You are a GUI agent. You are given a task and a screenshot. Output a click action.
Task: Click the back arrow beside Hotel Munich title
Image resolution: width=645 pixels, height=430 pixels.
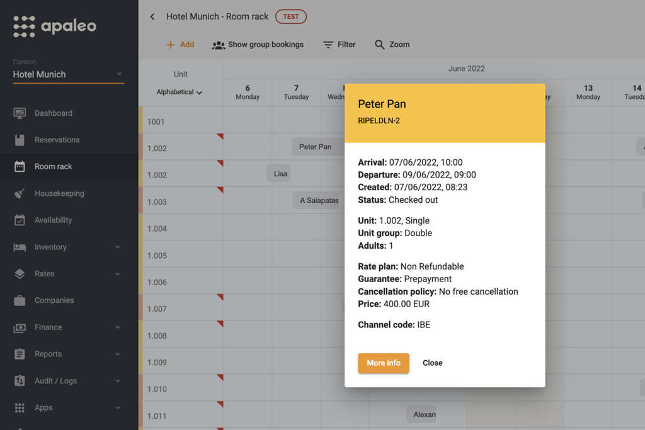coord(152,16)
